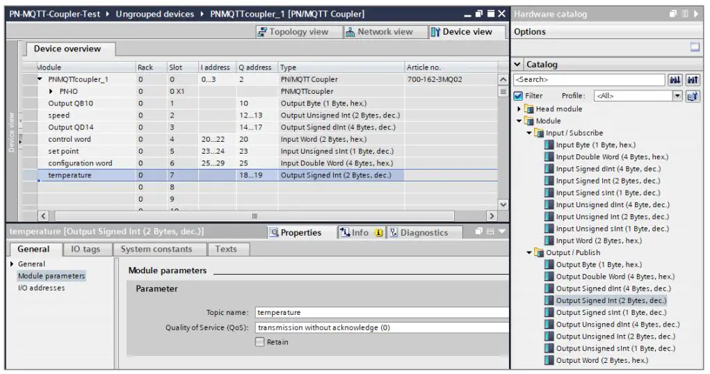Click the Head module folder icon
710x374 pixels.
[x=529, y=108]
